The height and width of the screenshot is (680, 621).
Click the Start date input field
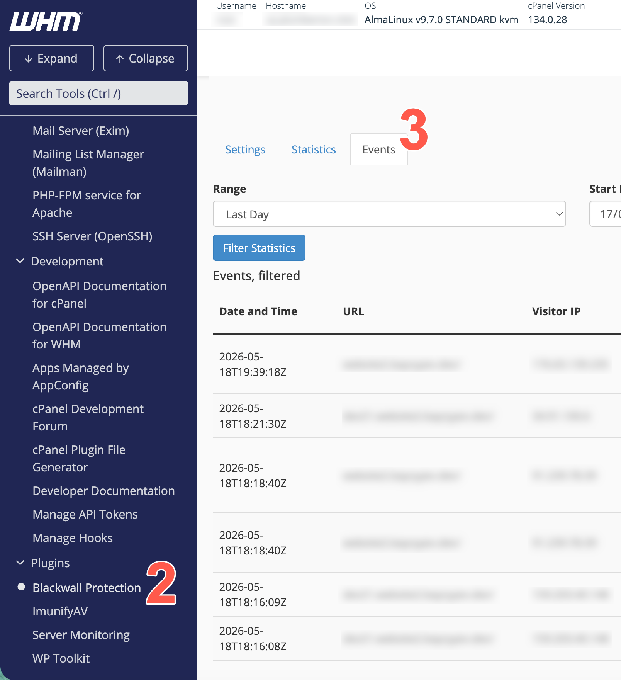605,214
